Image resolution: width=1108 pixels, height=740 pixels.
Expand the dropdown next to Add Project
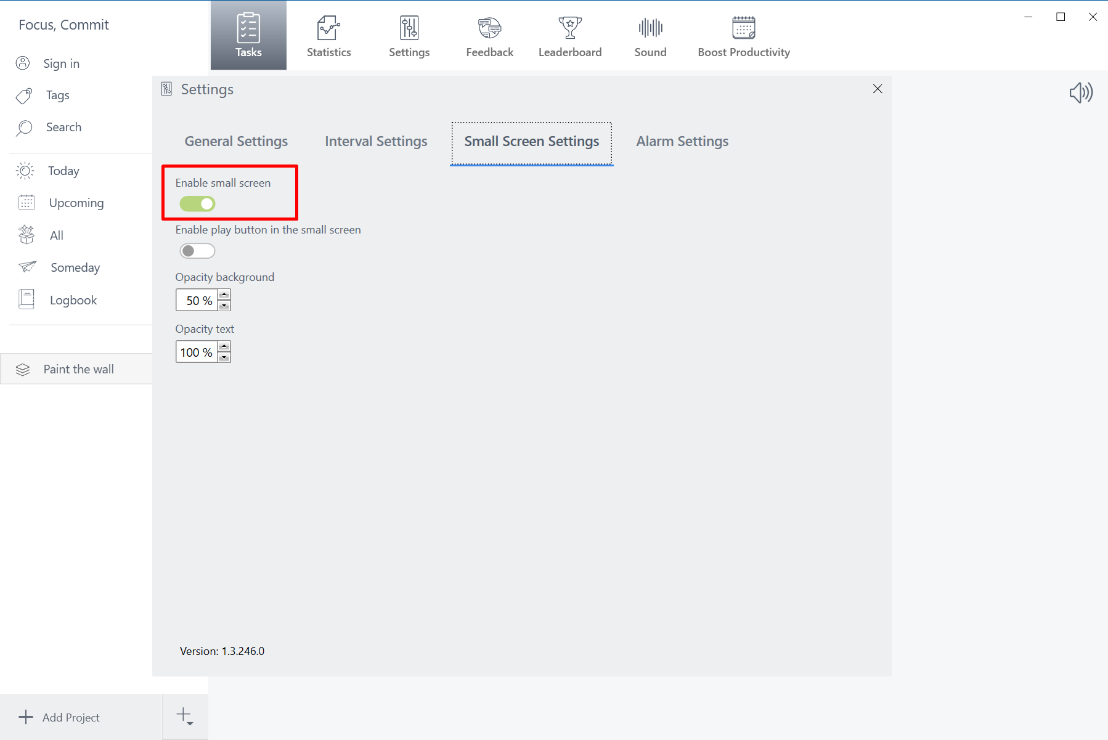pos(185,717)
